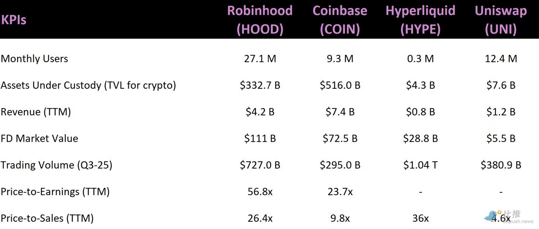Select the Price-to-Earnings (TTM) row label

(55, 192)
